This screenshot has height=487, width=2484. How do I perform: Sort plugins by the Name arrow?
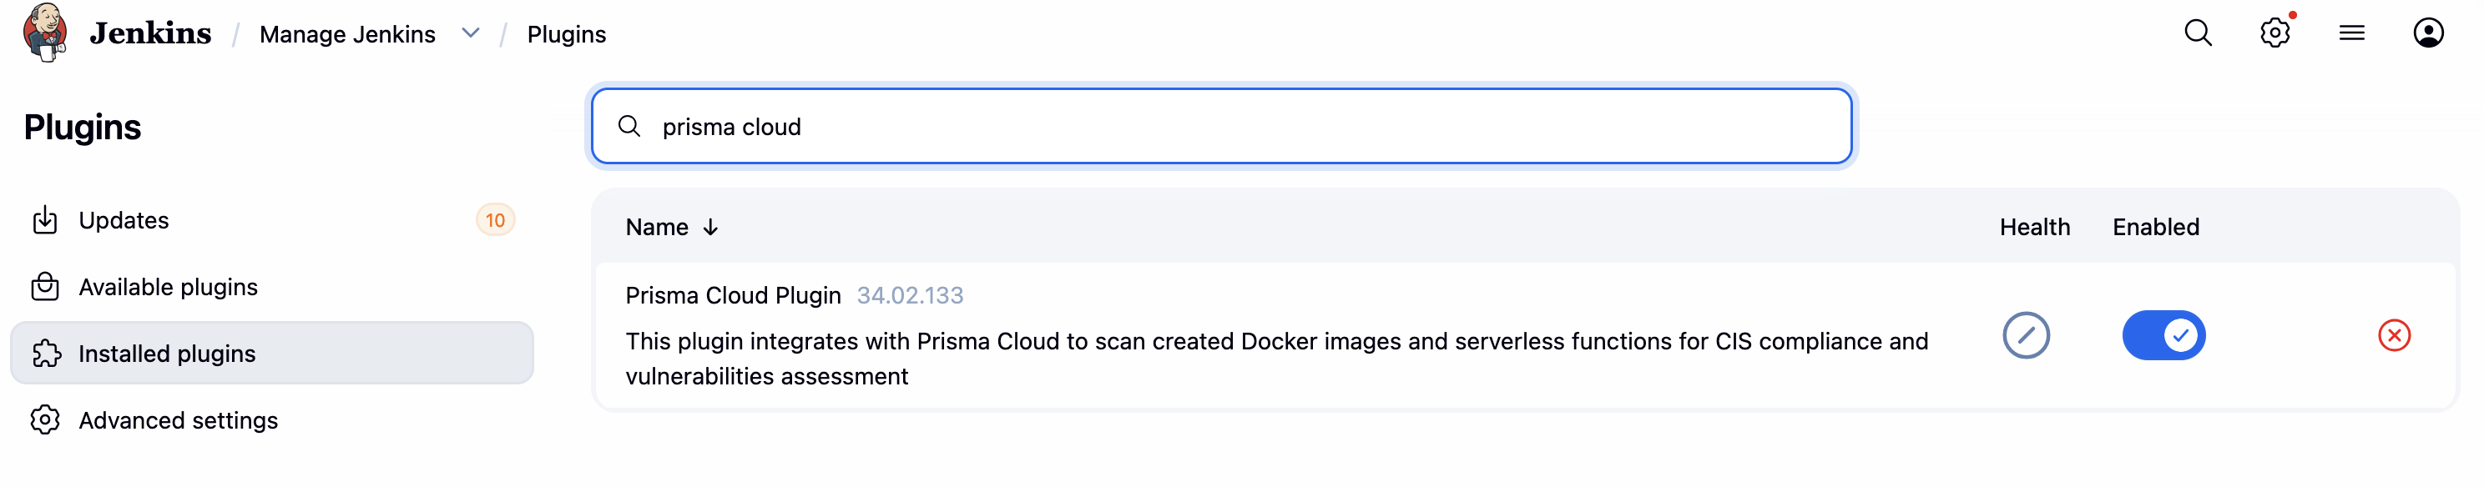pyautogui.click(x=710, y=227)
